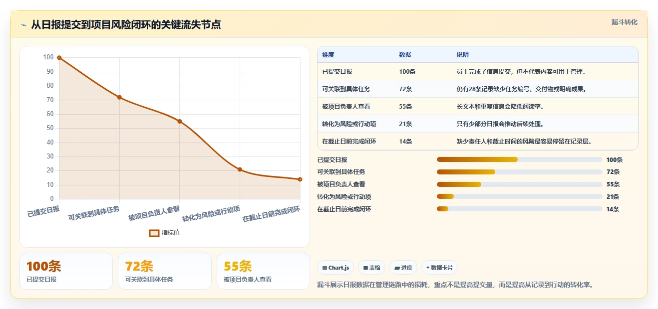The image size is (658, 309).
Task: Click the 表格 tag chip
Action: pos(371,268)
